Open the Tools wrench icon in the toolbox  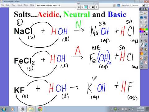(x=146, y=41)
